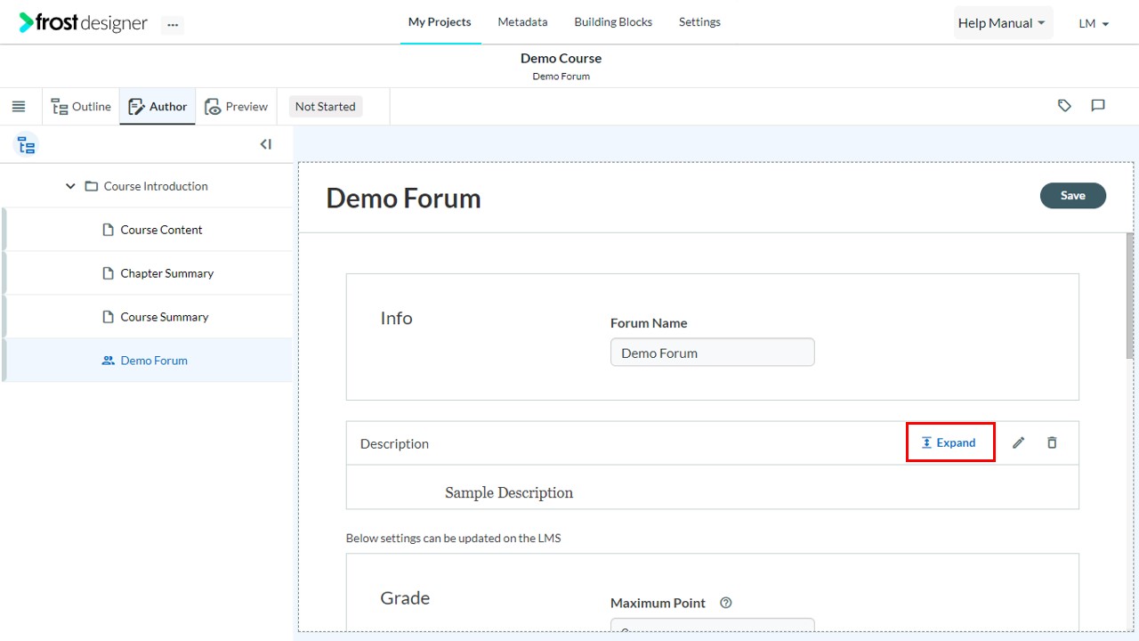Click 'Below settings can be updated' note
Screen dimensions: 1139x641
[x=453, y=538]
